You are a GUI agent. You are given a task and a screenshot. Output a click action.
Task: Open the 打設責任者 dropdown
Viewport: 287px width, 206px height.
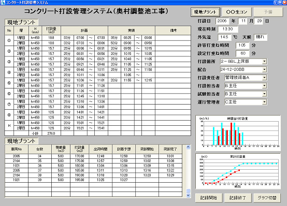click(x=264, y=78)
